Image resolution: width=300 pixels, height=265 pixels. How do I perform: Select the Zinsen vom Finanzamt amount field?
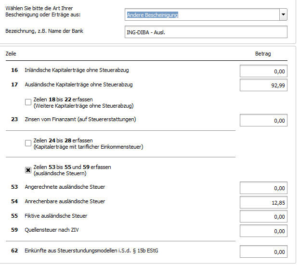coord(263,120)
